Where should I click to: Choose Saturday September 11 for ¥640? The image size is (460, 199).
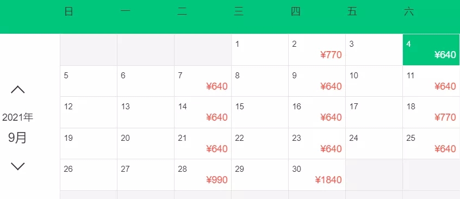tap(431, 81)
